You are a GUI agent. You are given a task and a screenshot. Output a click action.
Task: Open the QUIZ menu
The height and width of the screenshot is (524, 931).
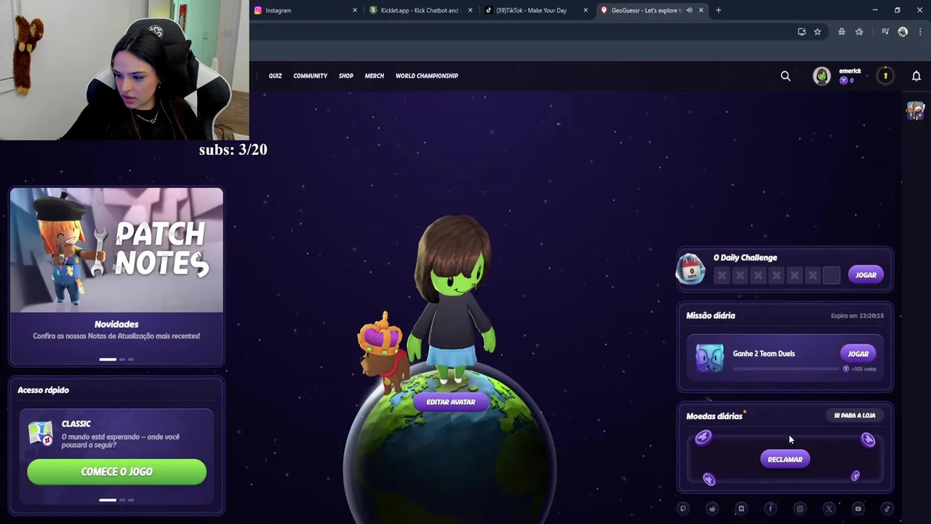tap(275, 76)
